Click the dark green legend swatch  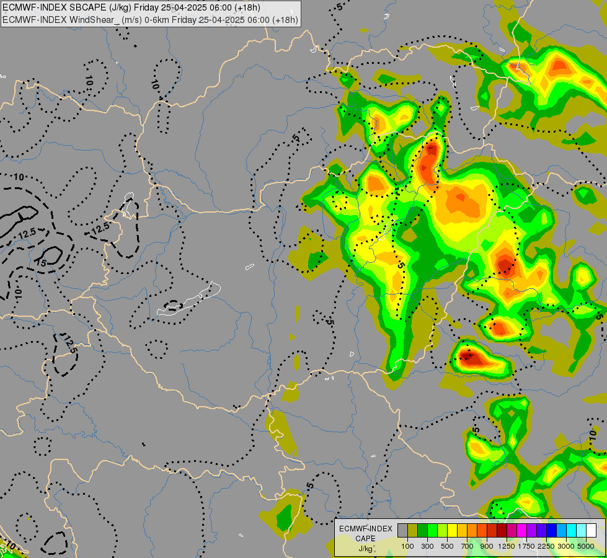pyautogui.click(x=422, y=531)
